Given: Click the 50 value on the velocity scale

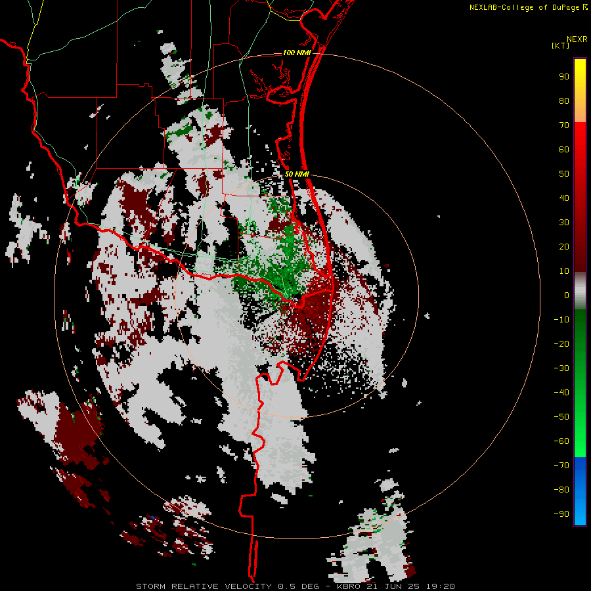Looking at the screenshot, I should (x=564, y=174).
